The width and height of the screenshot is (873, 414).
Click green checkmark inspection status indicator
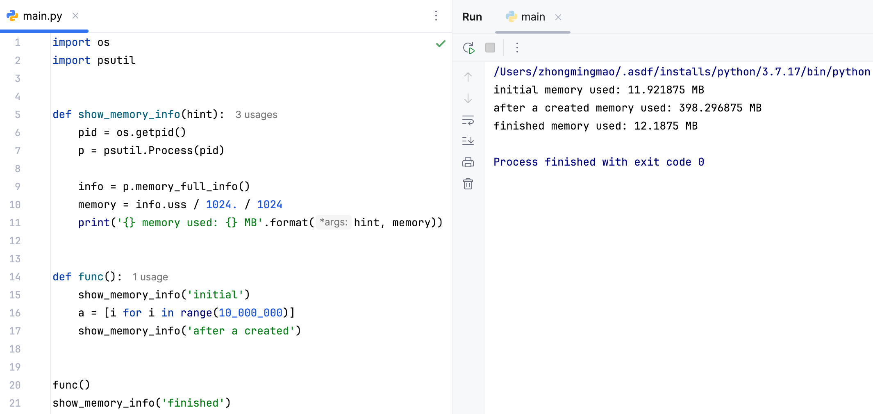click(441, 43)
